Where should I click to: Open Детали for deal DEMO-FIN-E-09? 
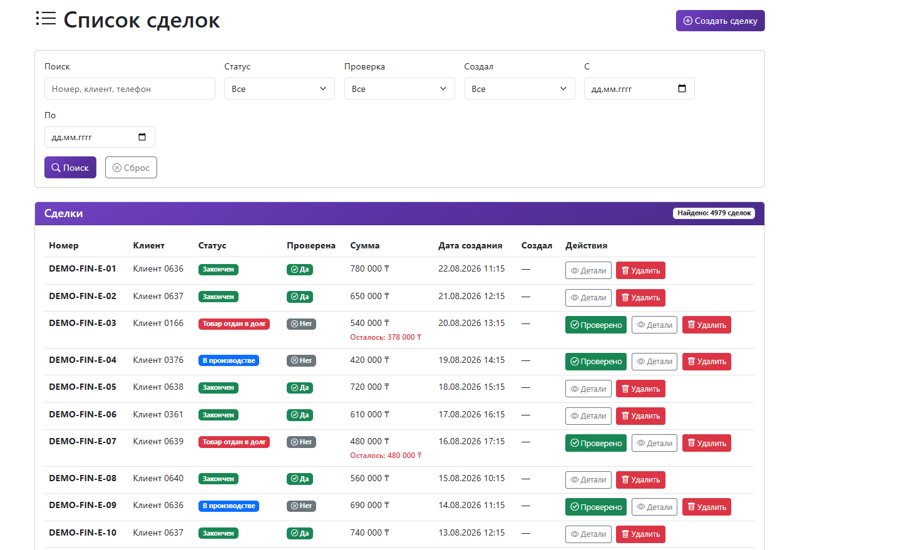point(655,507)
